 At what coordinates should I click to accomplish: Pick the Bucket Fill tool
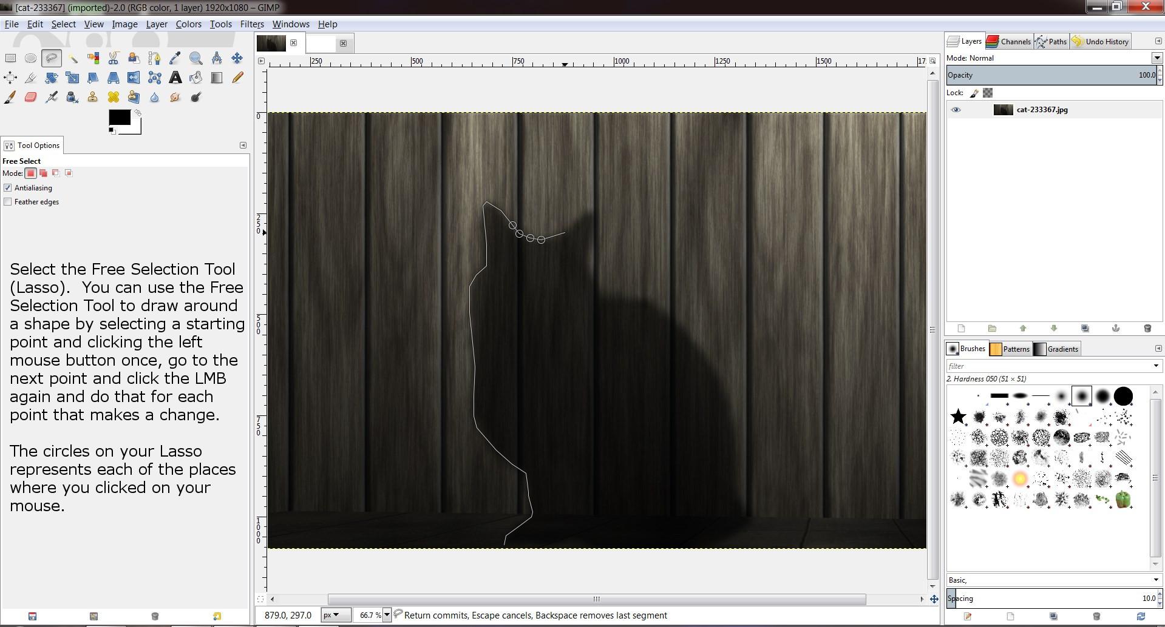(196, 78)
